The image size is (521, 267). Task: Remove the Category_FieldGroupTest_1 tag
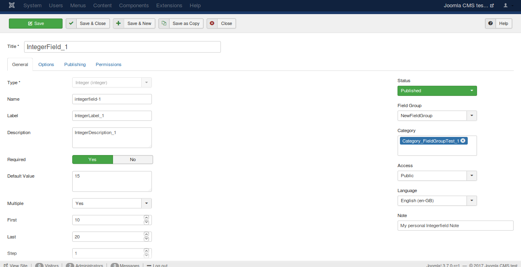pyautogui.click(x=463, y=141)
